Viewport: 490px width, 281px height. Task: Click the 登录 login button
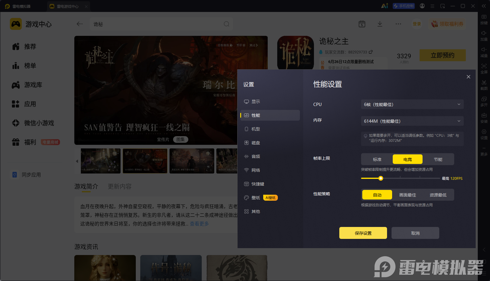click(x=417, y=24)
